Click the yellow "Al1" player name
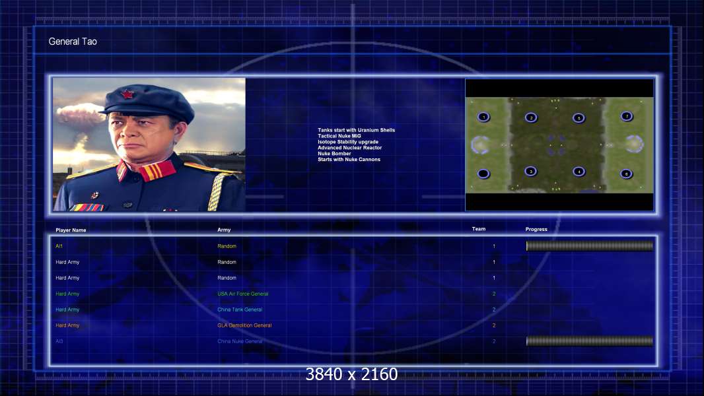Screen dimensions: 704x396 point(59,246)
